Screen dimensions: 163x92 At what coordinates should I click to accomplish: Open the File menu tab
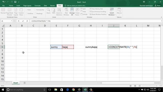[x=3, y=6]
